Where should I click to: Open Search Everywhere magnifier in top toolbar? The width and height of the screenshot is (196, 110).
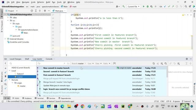coord(186,6)
